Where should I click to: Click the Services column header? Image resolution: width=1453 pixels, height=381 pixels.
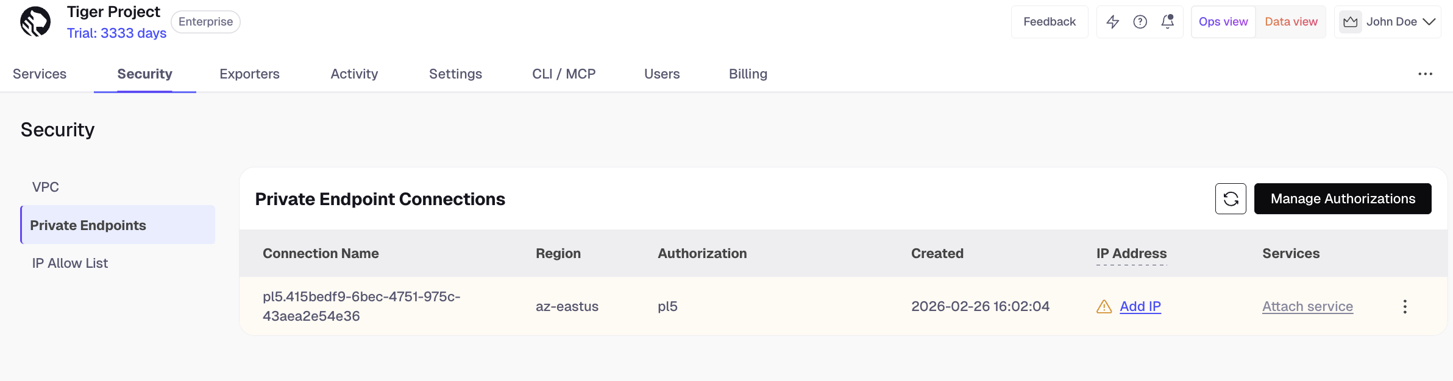click(1291, 253)
